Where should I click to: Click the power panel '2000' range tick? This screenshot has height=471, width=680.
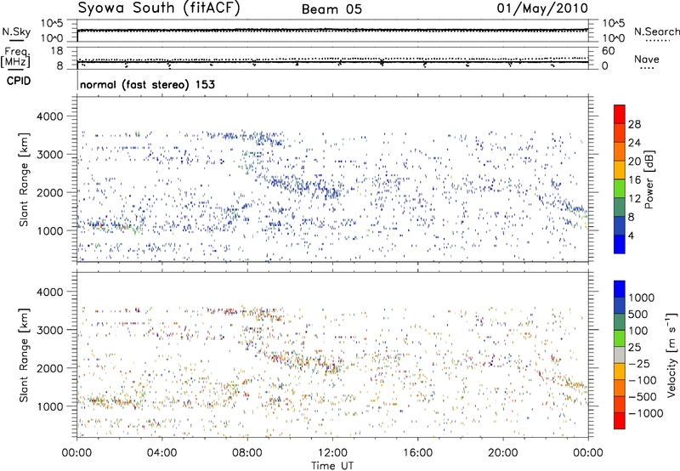(49, 192)
